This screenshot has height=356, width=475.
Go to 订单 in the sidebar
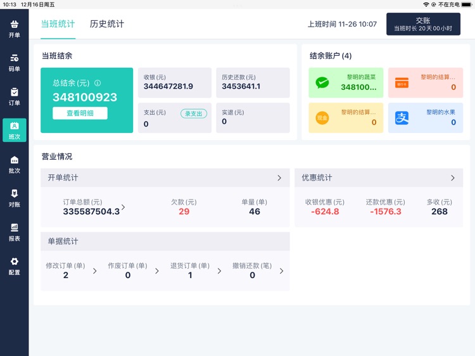click(x=14, y=97)
